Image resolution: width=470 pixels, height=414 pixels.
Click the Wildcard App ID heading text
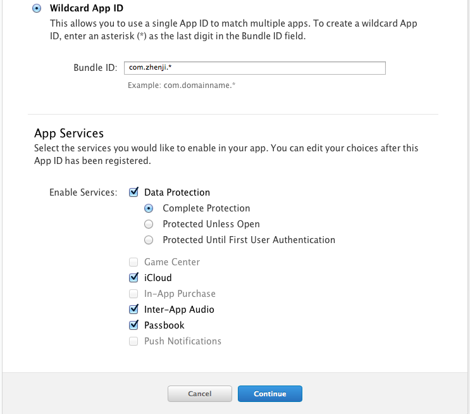[x=87, y=8]
